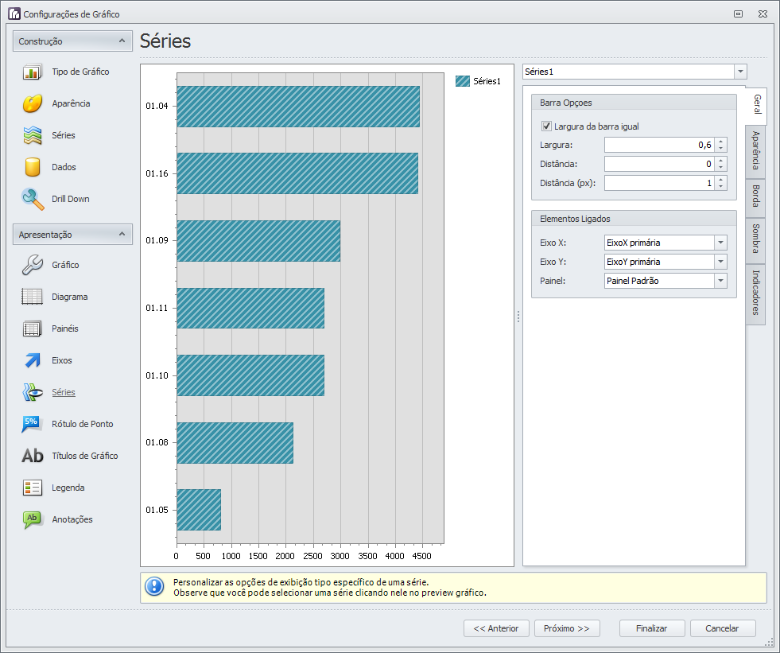Open the Legenda icon
Viewport: 780px width, 653px height.
(x=33, y=488)
